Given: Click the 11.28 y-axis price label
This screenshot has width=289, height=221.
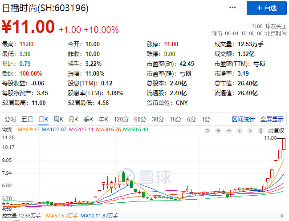Looking at the screenshot, I should click(x=8, y=137).
